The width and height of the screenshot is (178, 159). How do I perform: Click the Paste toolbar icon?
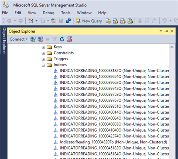(x=154, y=21)
